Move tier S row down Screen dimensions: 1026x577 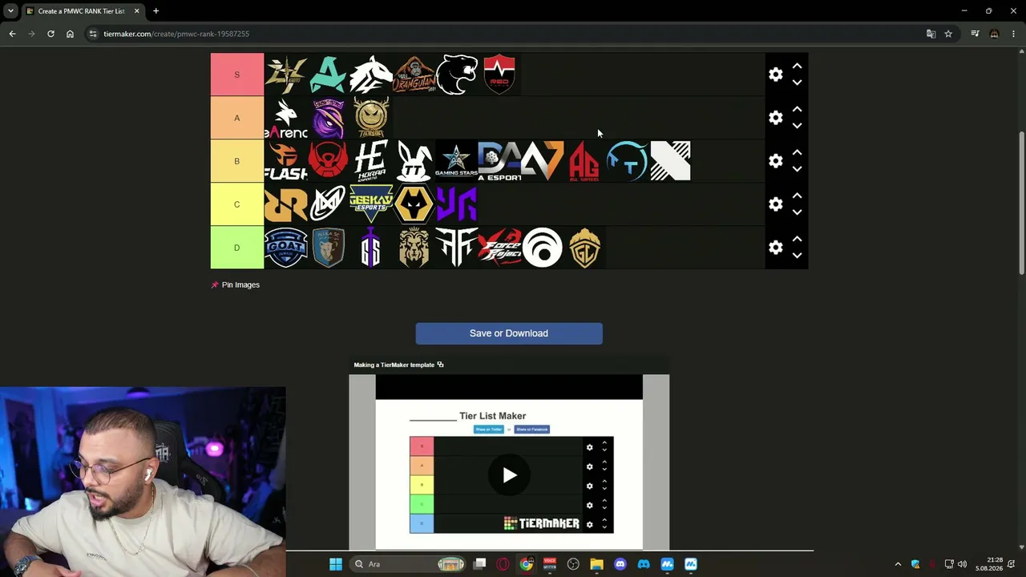[x=797, y=83]
